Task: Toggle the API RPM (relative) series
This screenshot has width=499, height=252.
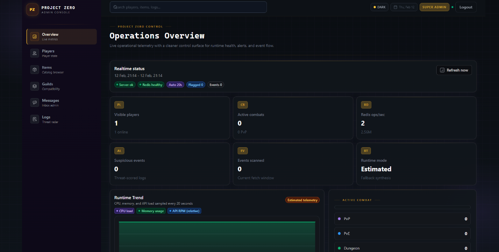Action: click(184, 211)
